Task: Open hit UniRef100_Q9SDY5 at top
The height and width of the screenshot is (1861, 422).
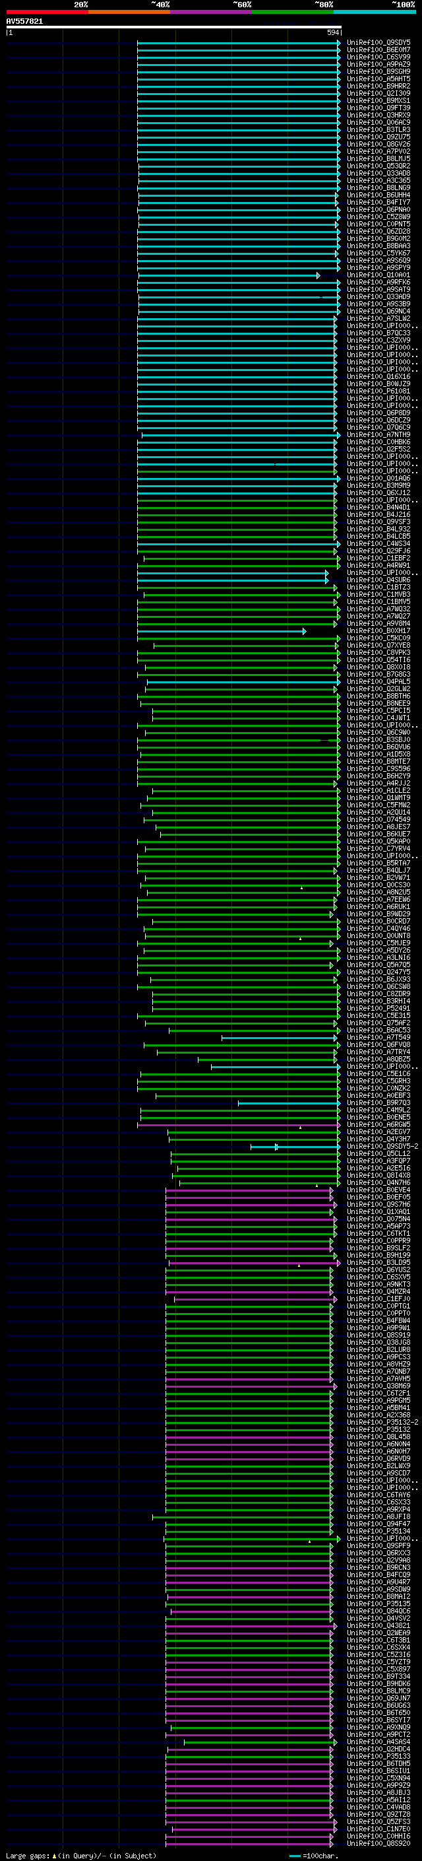Action: click(x=378, y=43)
